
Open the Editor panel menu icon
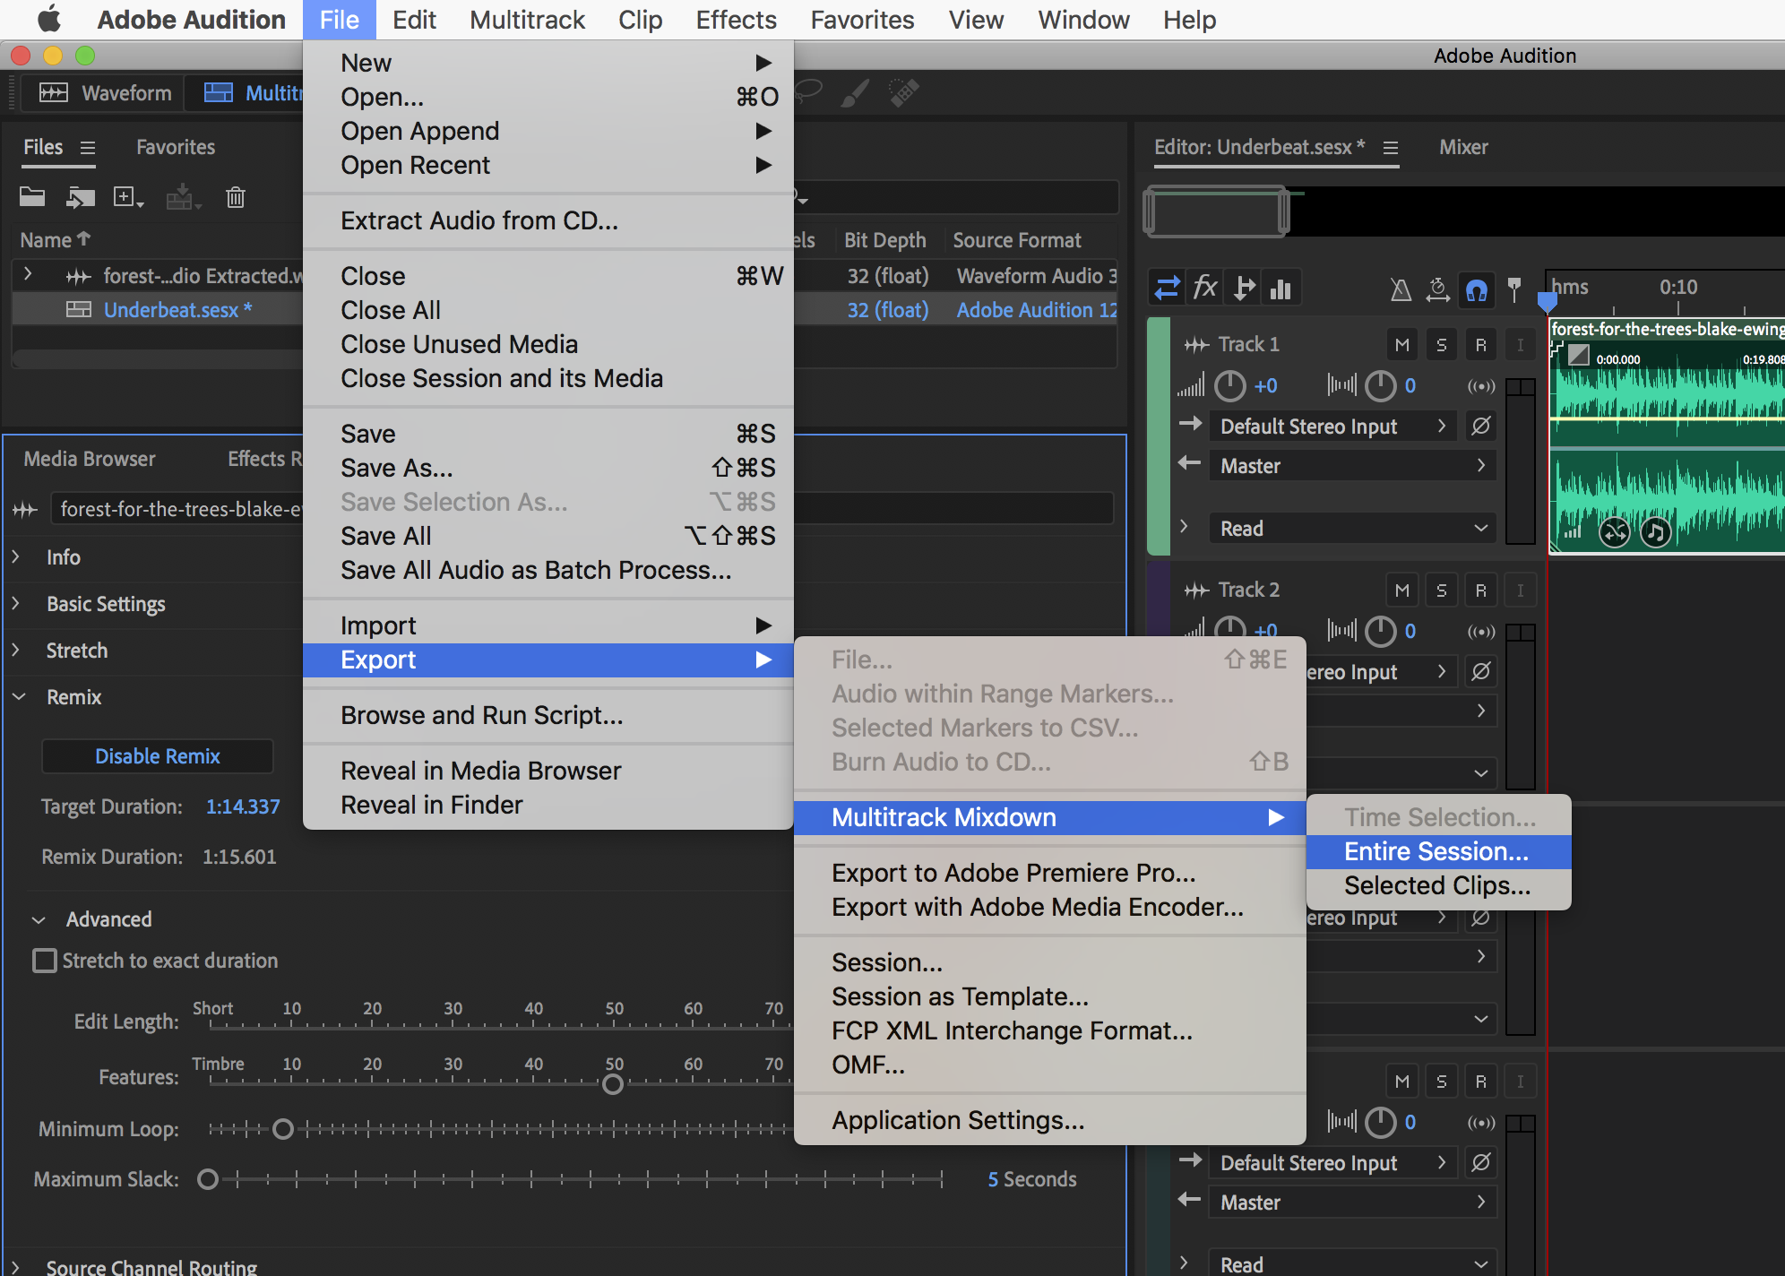1391,148
